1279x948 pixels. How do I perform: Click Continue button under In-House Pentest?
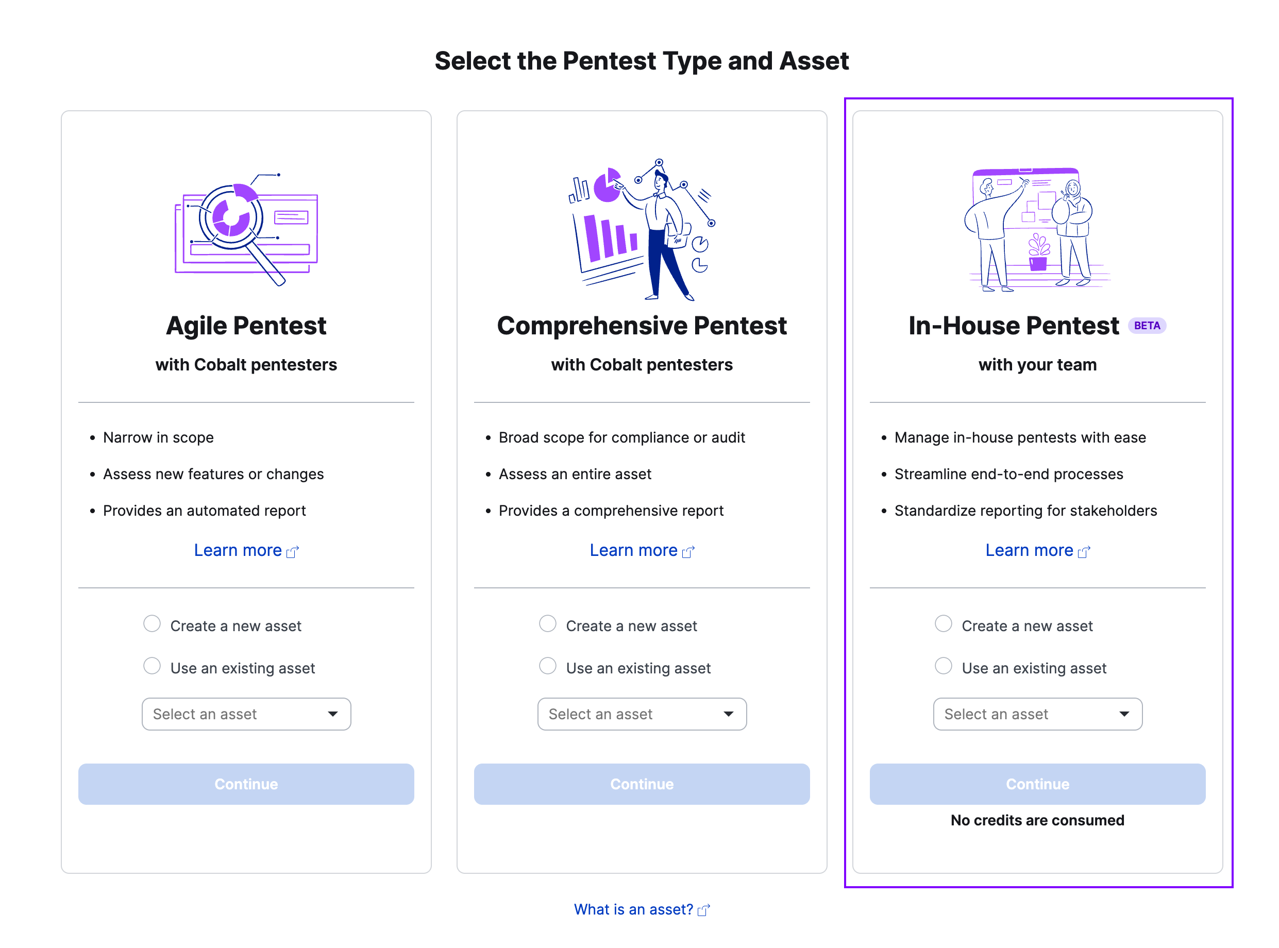[1036, 784]
